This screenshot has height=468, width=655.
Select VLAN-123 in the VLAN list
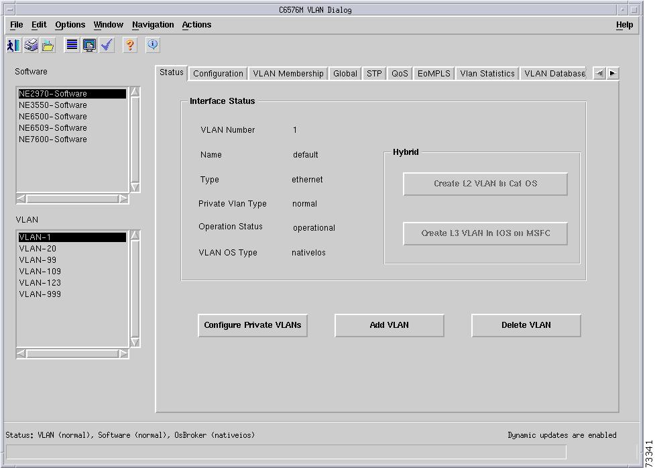coord(72,282)
